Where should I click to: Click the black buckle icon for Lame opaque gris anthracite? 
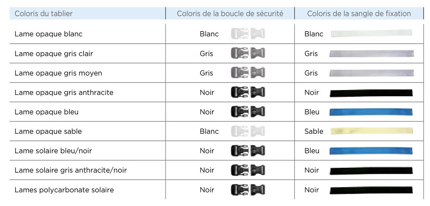(x=248, y=92)
